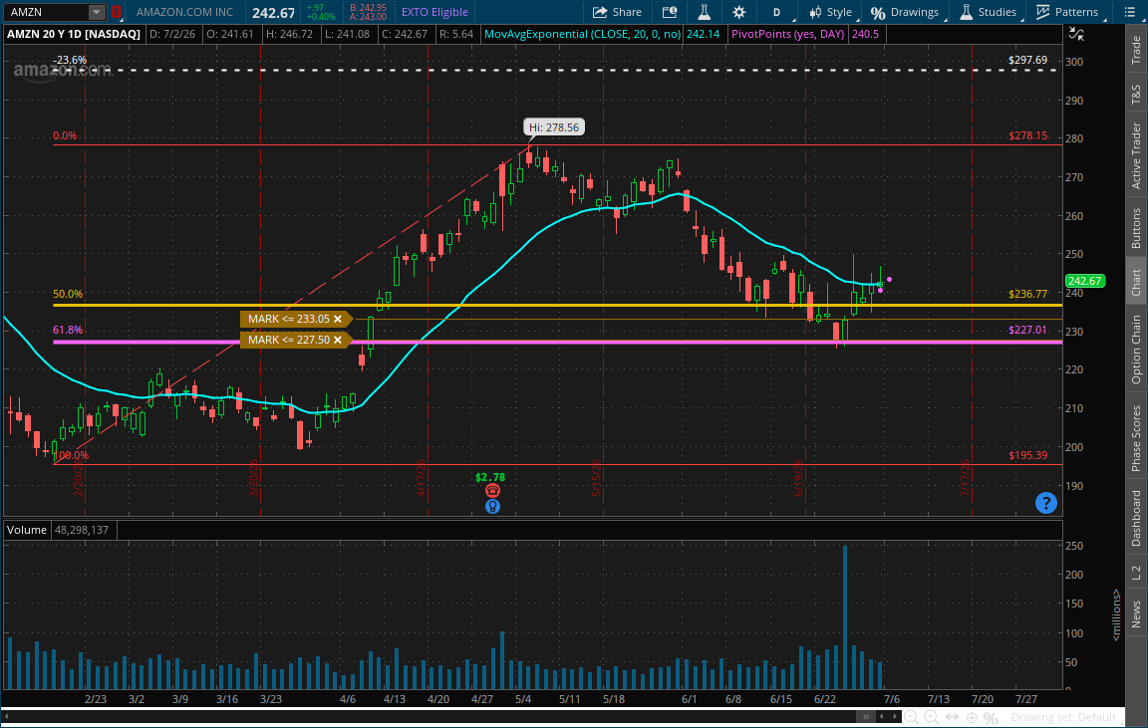Click the tall volume spike bar
This screenshot has height=728, width=1148.
pyautogui.click(x=845, y=616)
